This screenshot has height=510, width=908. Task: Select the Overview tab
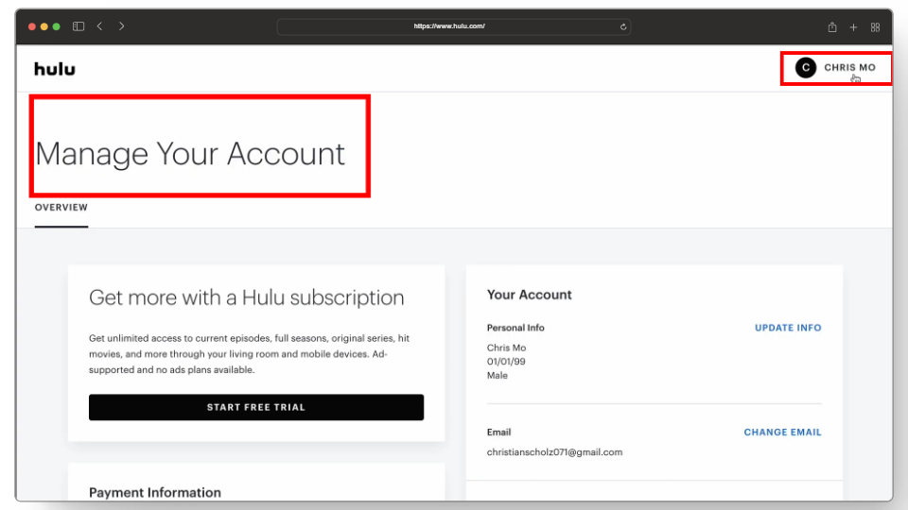coord(61,208)
